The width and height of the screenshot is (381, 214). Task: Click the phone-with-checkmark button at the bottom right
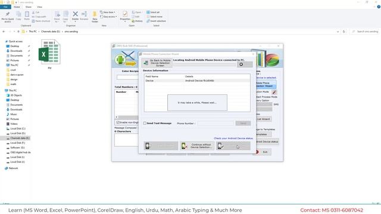(233, 146)
